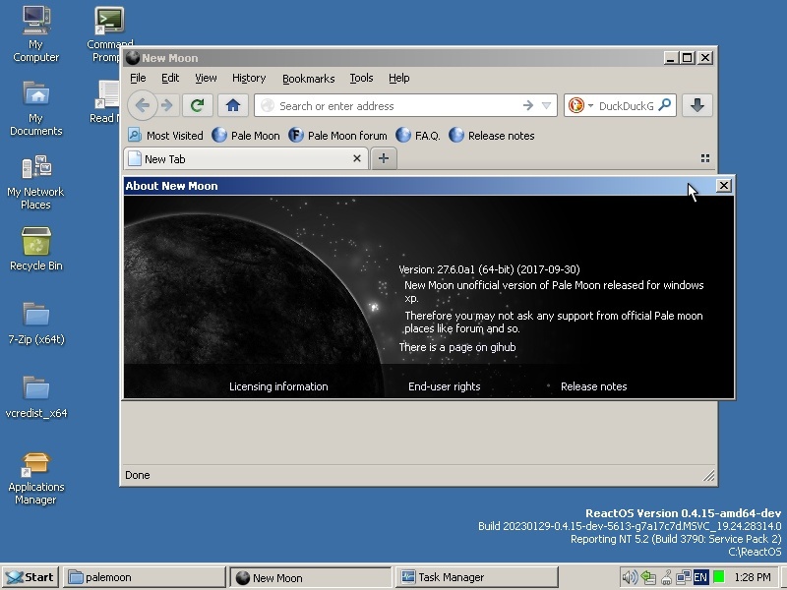Select the My Documents desktop icon
Image resolution: width=787 pixels, height=590 pixels.
(x=35, y=108)
